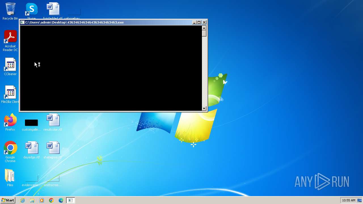Select the evidencesel file on desktop
This screenshot has height=204, width=363.
[31, 181]
